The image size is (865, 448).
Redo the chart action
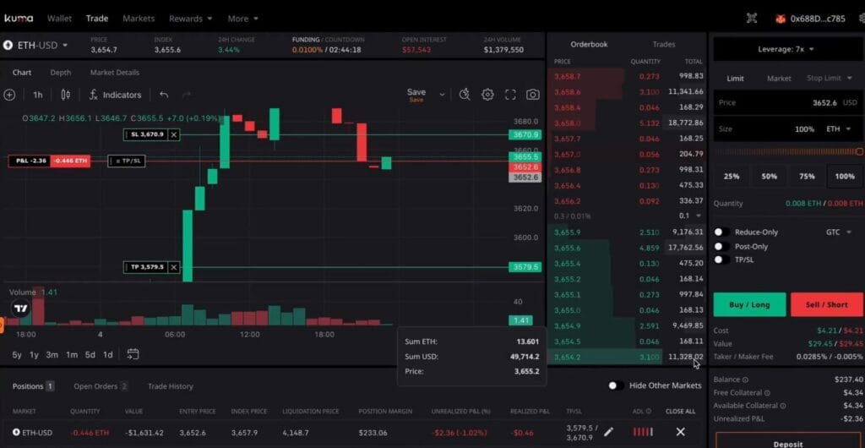coord(187,95)
